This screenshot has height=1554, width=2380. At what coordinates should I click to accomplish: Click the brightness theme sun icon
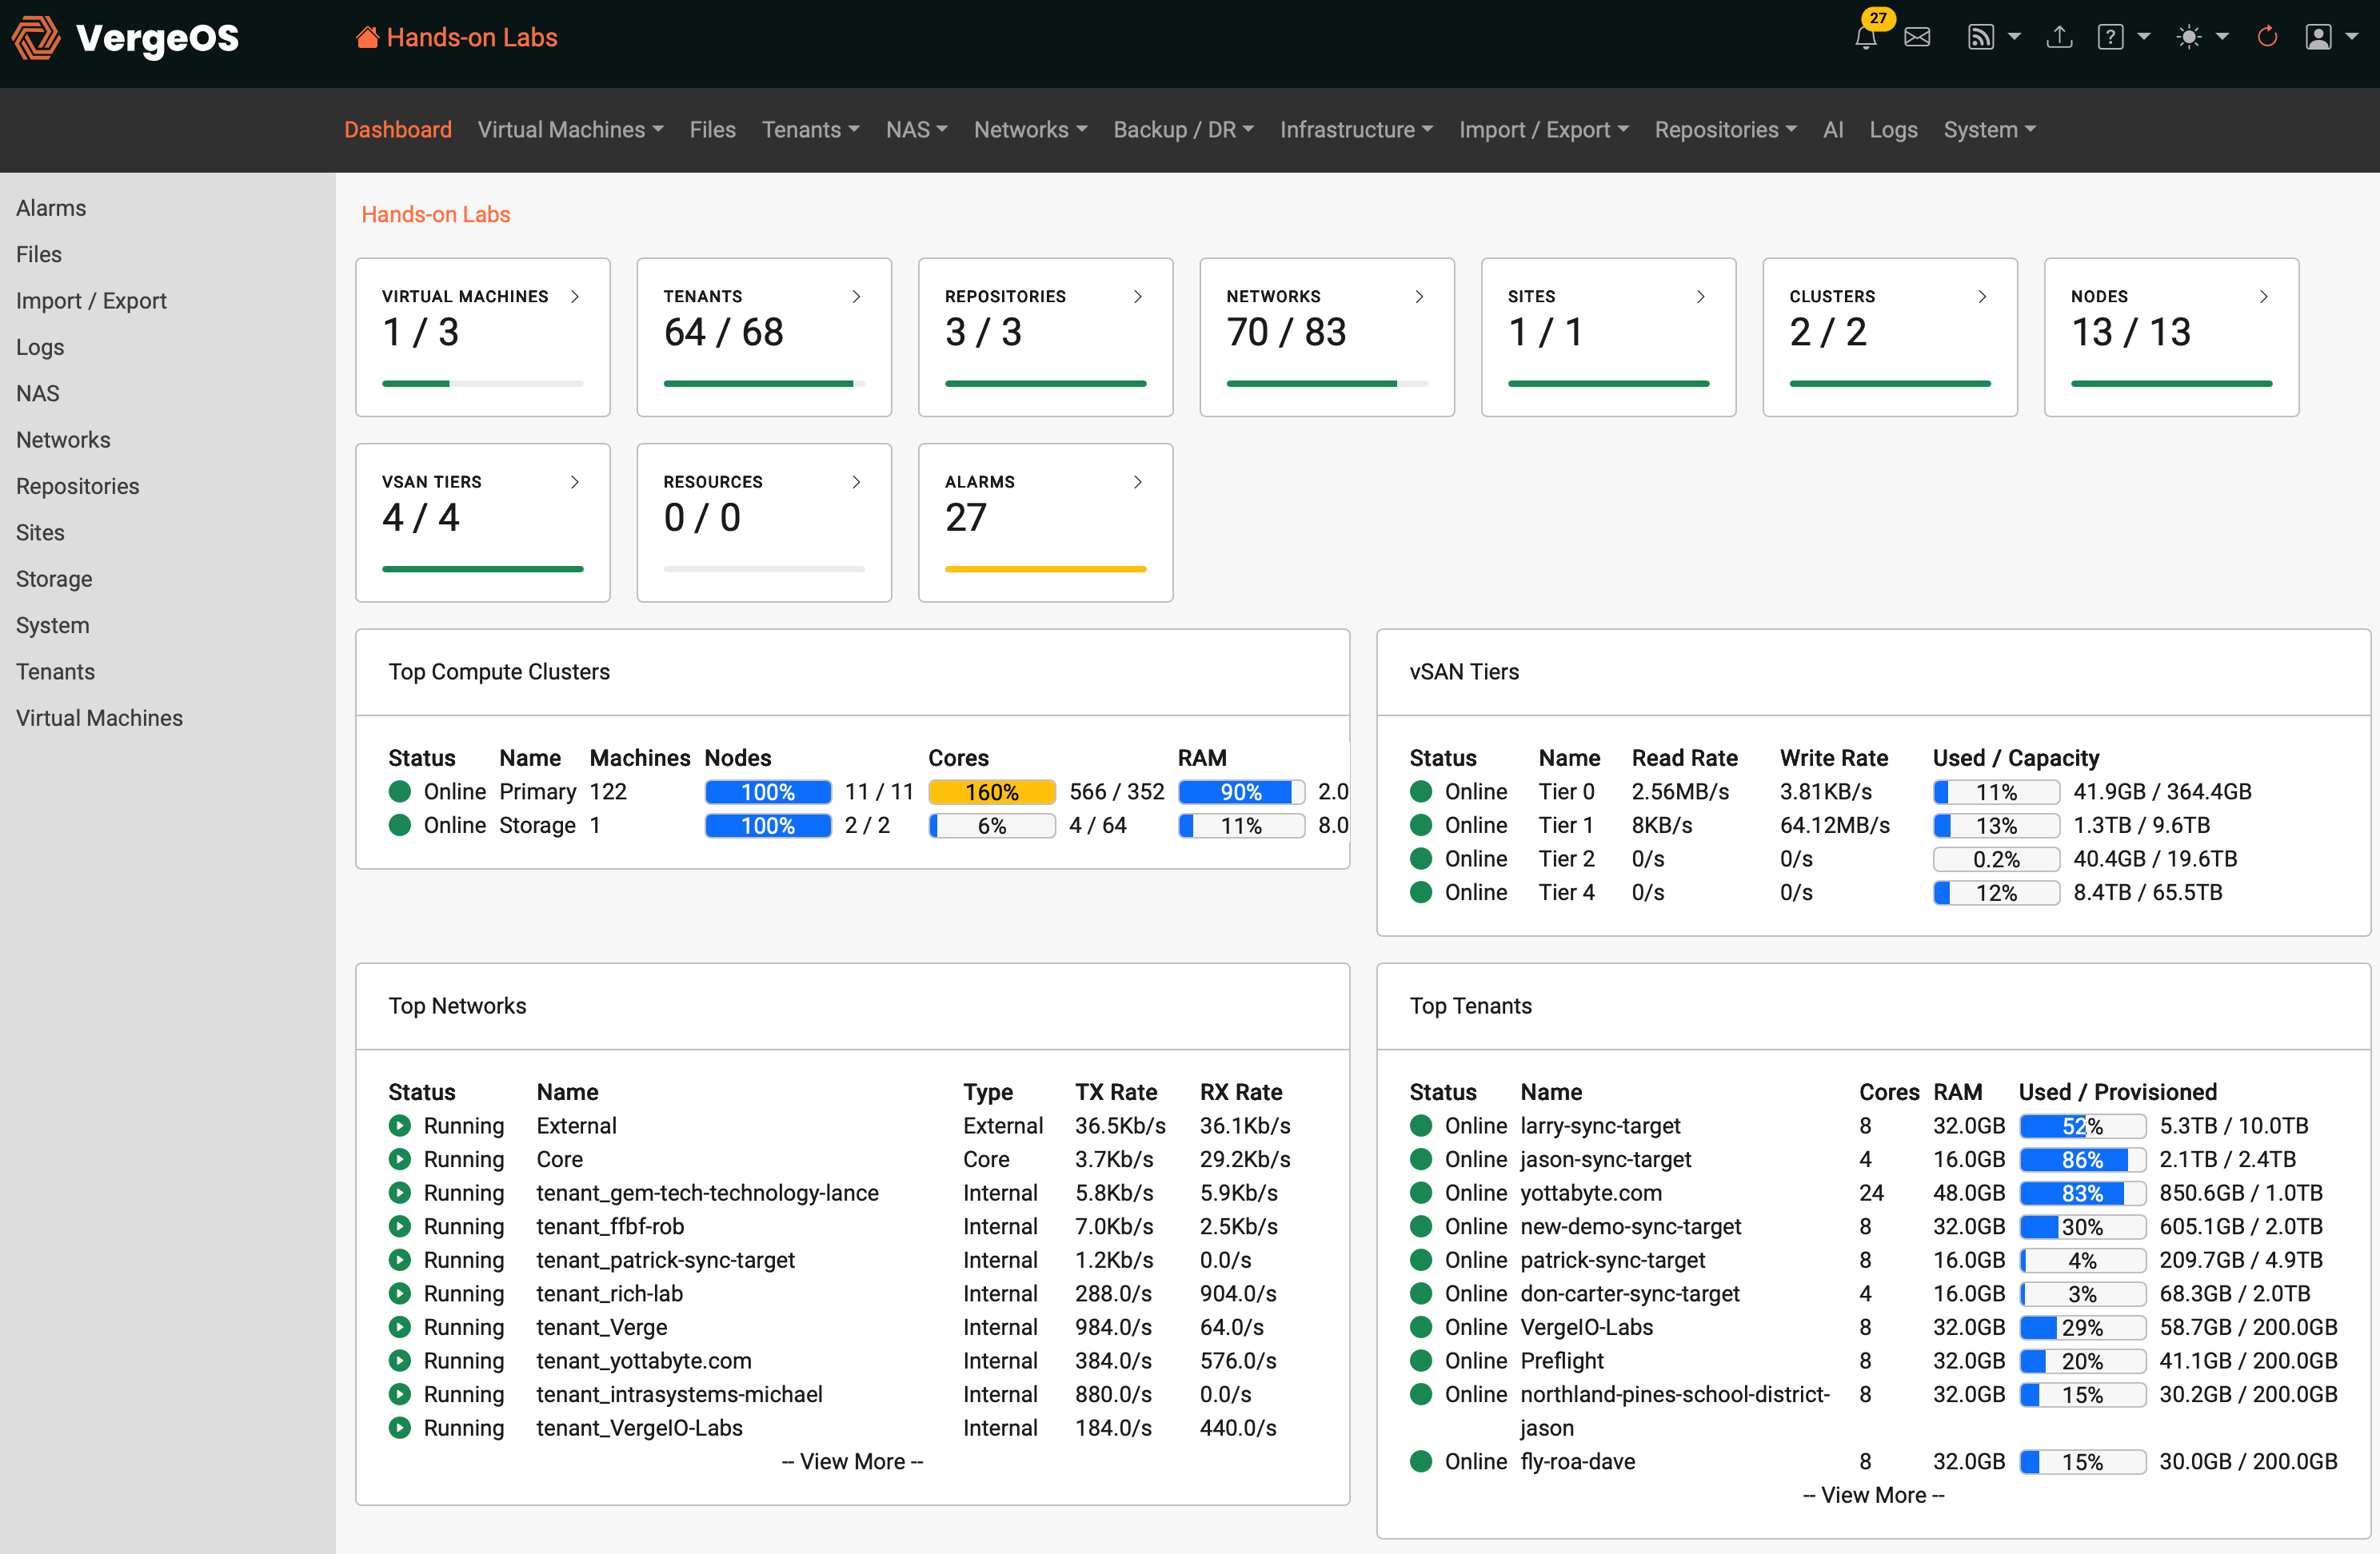pyautogui.click(x=2188, y=37)
